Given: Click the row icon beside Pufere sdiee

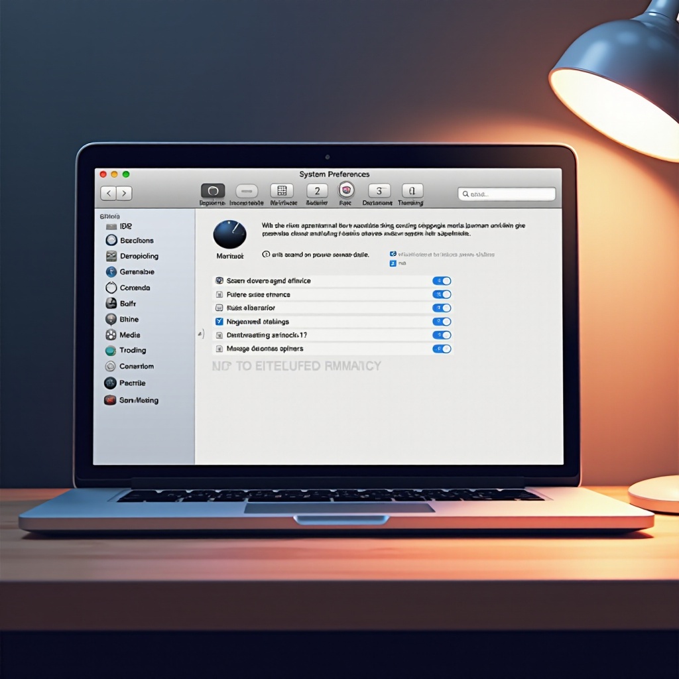Looking at the screenshot, I should (x=219, y=294).
